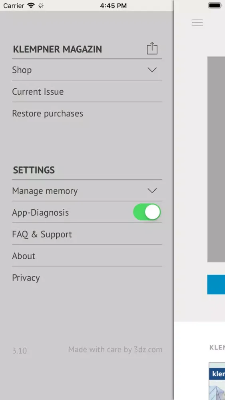Tap the battery indicator icon
225x400 pixels.
pos(216,6)
